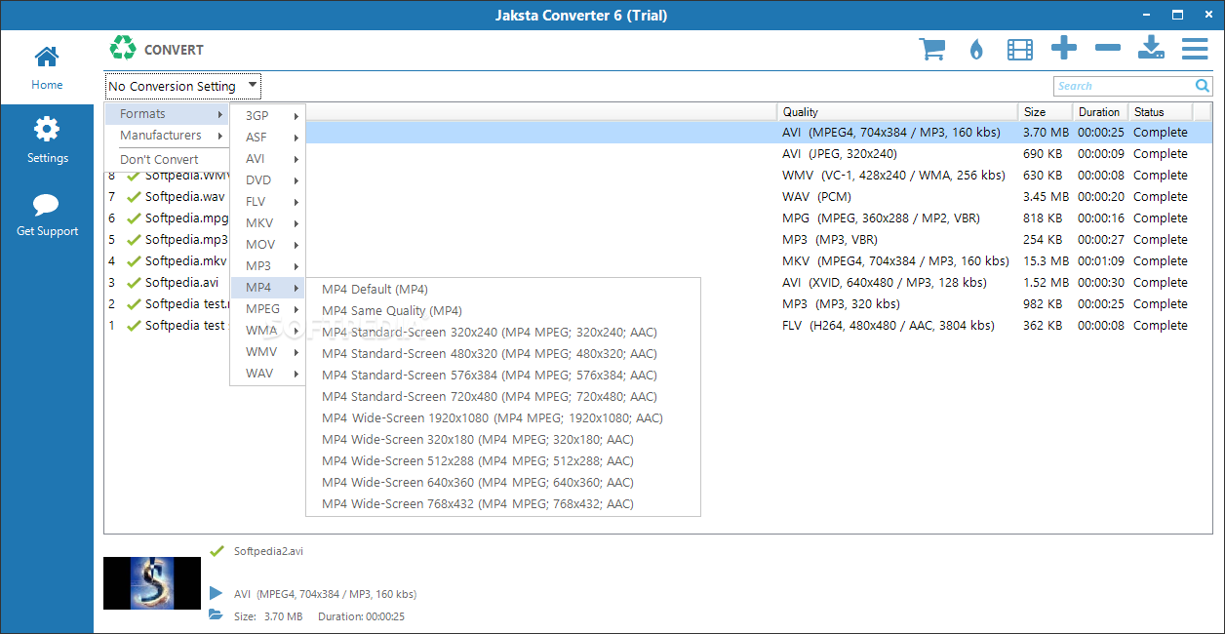1225x634 pixels.
Task: Expand the DVD format submenu
Action: point(267,180)
